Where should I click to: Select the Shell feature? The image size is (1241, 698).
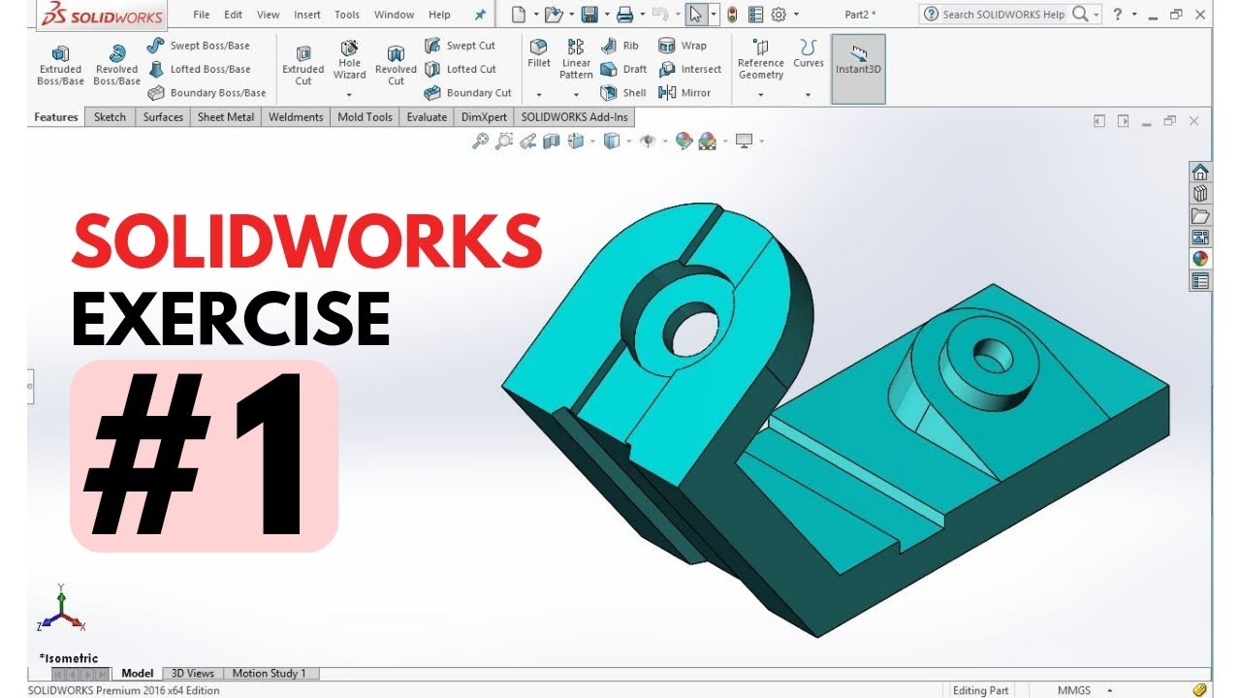pos(623,93)
